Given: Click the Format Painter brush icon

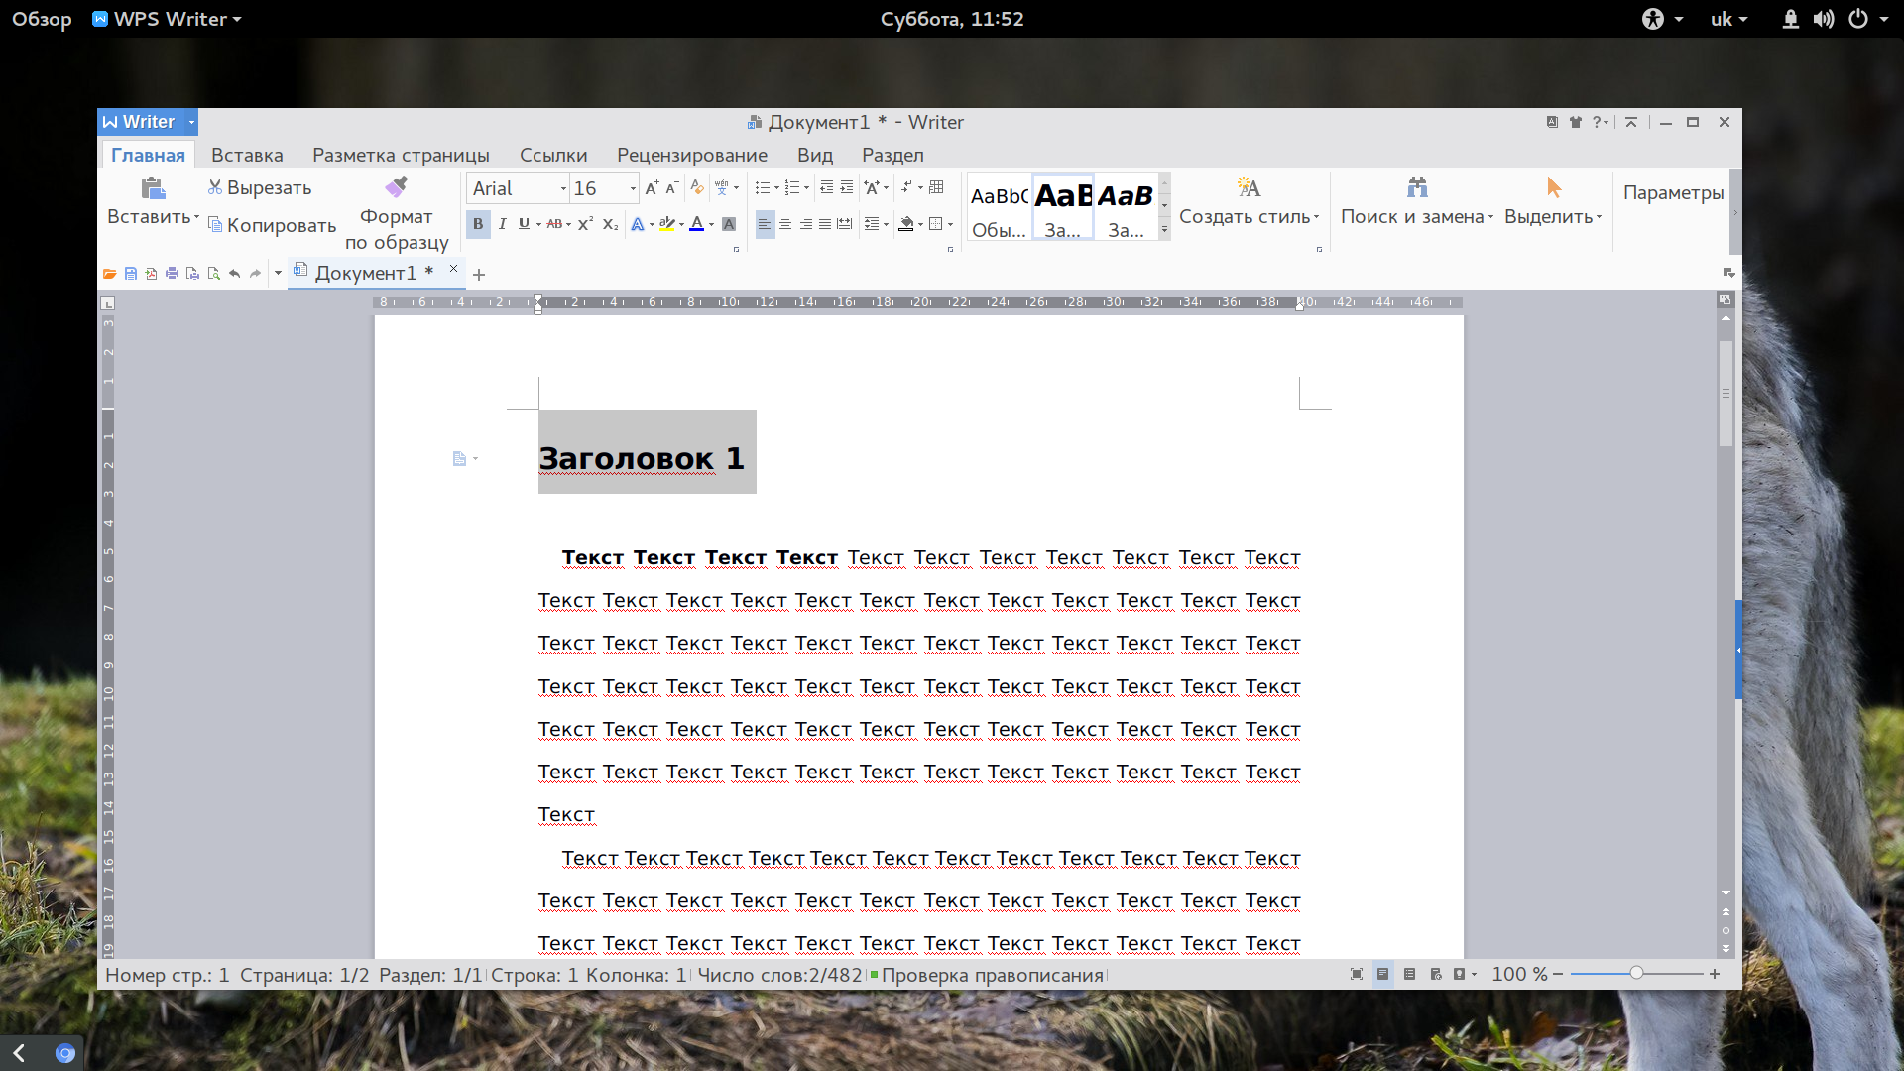Looking at the screenshot, I should (397, 187).
